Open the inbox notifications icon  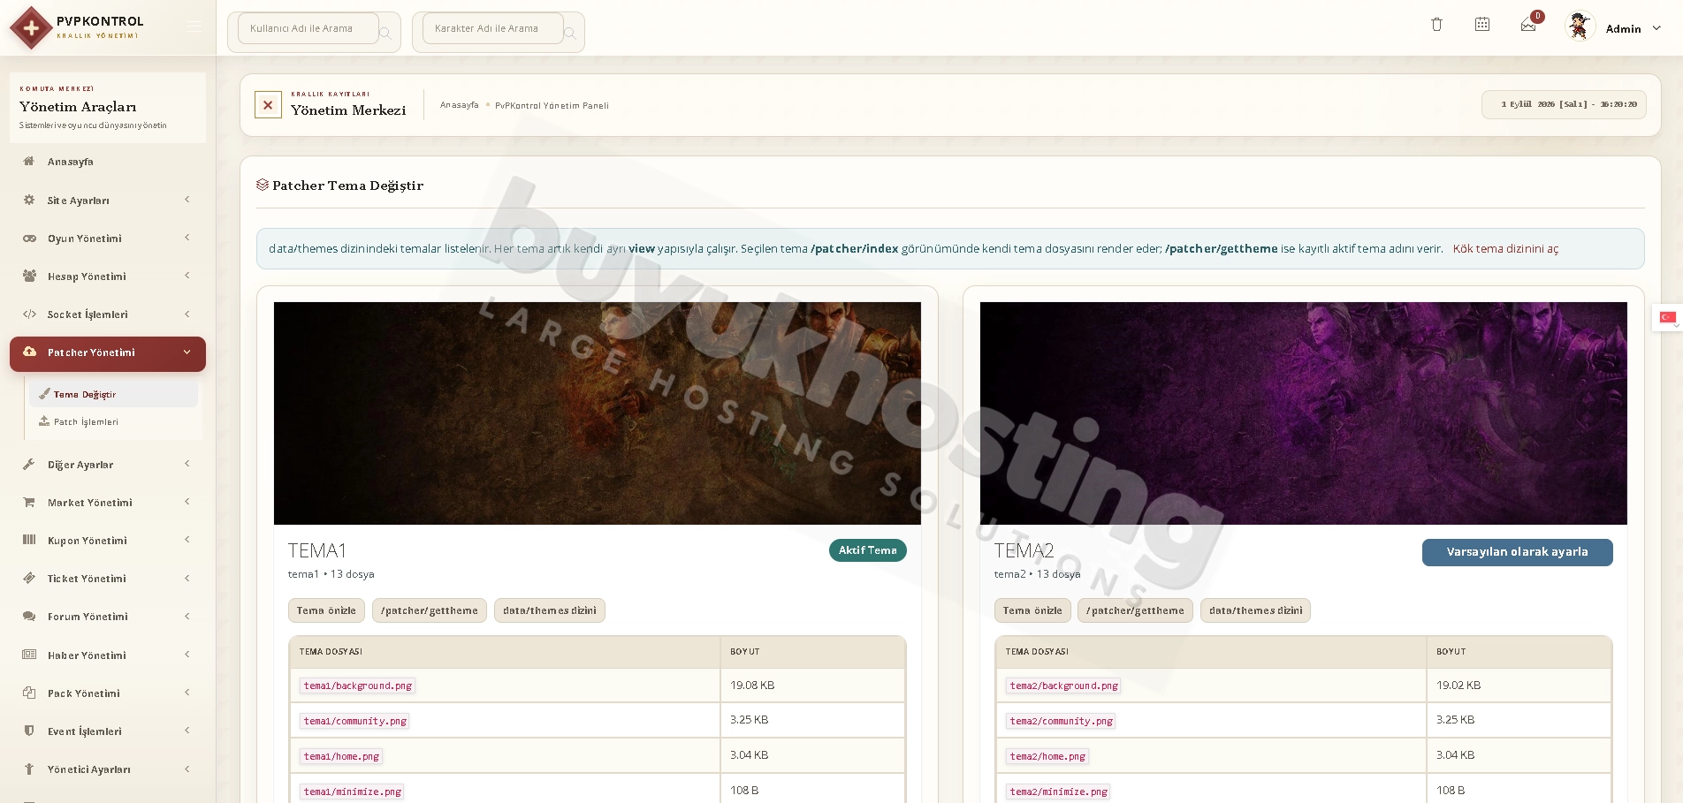click(1528, 25)
